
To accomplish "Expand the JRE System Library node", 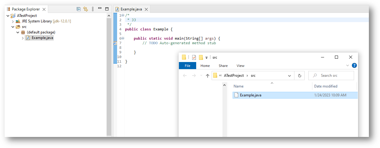I will pyautogui.click(x=13, y=21).
